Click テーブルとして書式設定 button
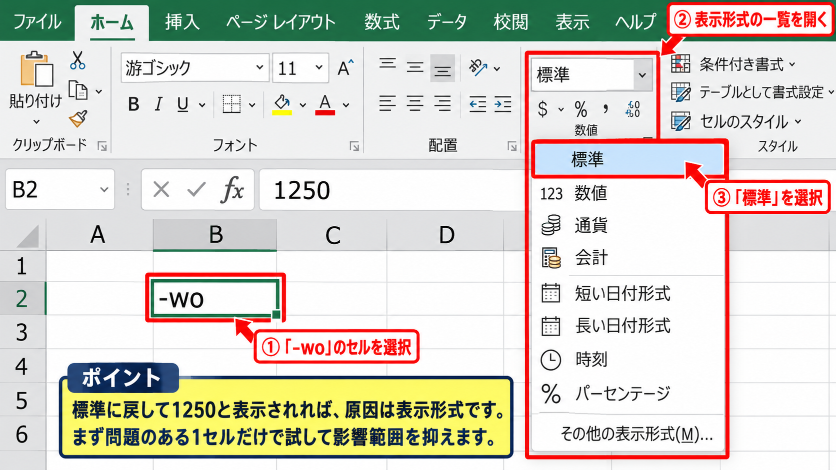 pyautogui.click(x=752, y=92)
